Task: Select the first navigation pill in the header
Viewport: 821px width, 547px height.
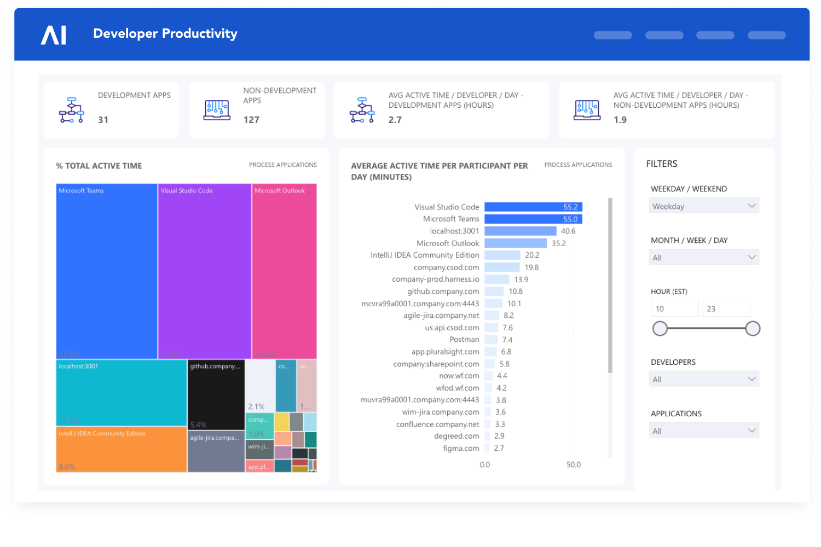Action: (612, 35)
